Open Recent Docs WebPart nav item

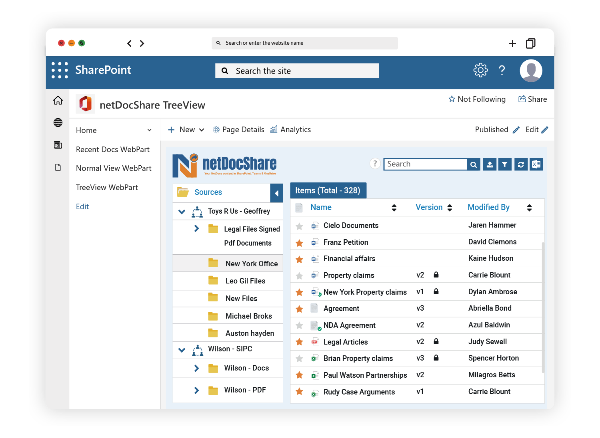tap(113, 149)
